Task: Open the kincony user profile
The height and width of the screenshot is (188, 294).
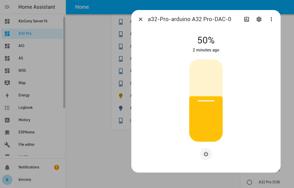Action: coord(25,180)
